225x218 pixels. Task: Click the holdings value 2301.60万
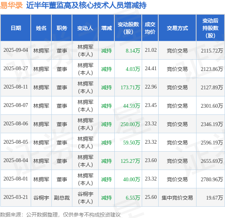(212, 106)
